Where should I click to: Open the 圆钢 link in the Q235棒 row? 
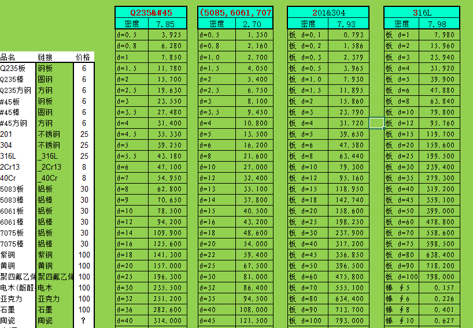click(45, 80)
